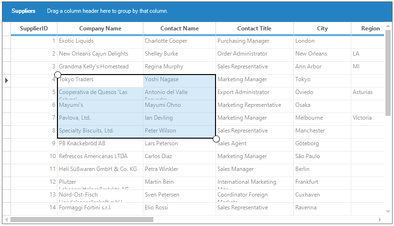Click the horizontal scrollbar right arrow
Viewport: 394px width, 226px height.
(x=380, y=219)
